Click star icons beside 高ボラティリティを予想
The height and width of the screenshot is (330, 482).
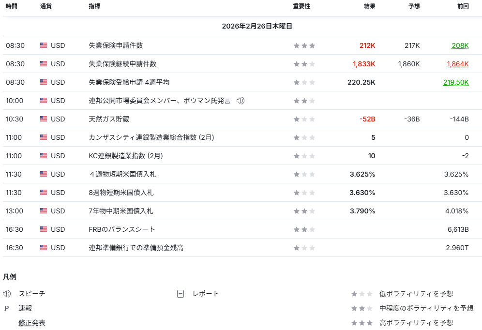click(361, 323)
